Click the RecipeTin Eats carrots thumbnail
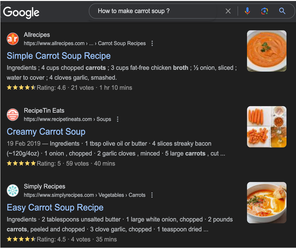The height and width of the screenshot is (248, 296). (x=266, y=127)
